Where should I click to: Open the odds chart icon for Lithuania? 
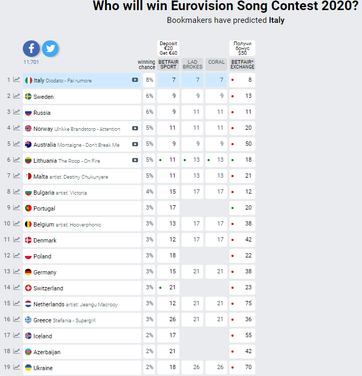pyautogui.click(x=16, y=160)
